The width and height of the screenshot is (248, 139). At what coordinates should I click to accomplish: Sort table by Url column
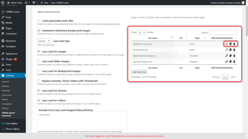coord(181,38)
